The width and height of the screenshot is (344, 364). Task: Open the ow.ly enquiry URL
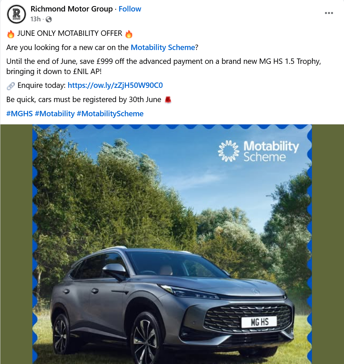tap(115, 86)
